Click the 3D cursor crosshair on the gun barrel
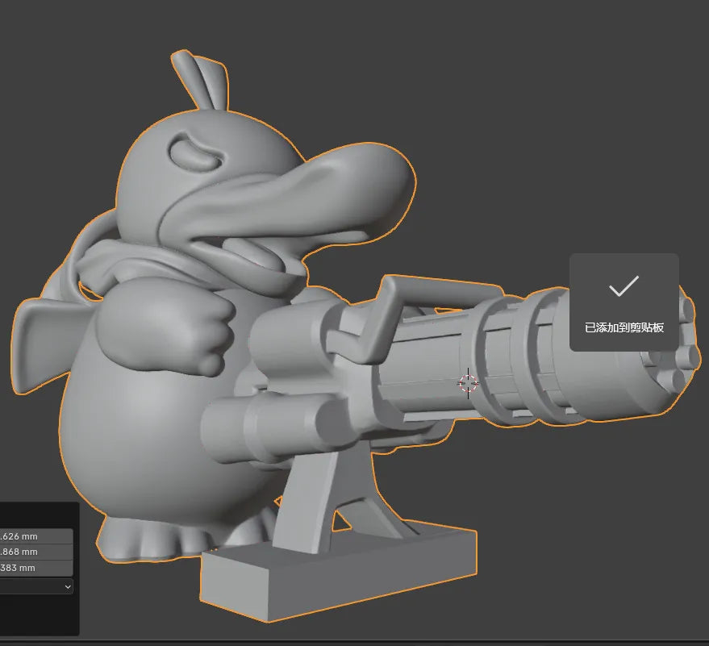Screen dimensions: 709x646 tap(468, 383)
